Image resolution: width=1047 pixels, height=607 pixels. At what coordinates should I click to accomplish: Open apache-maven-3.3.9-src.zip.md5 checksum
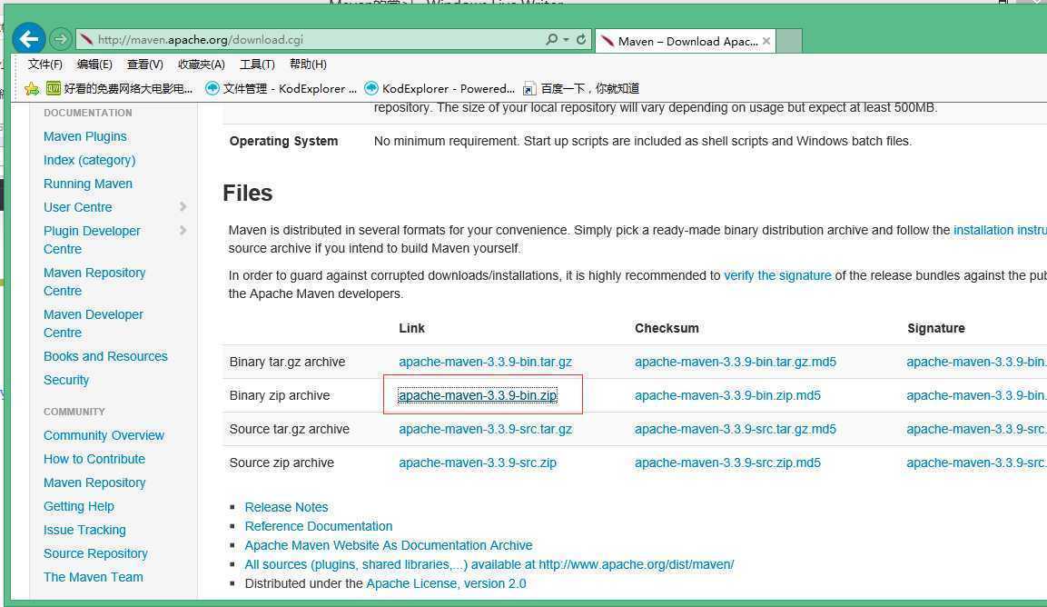click(x=727, y=463)
